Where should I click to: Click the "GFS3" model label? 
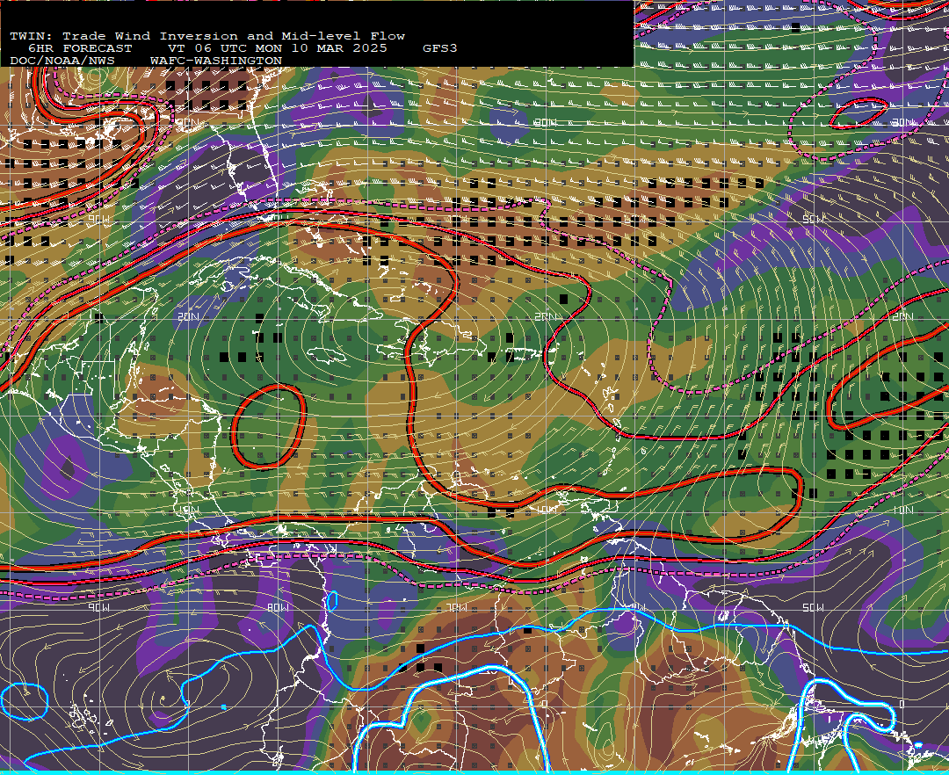(440, 48)
